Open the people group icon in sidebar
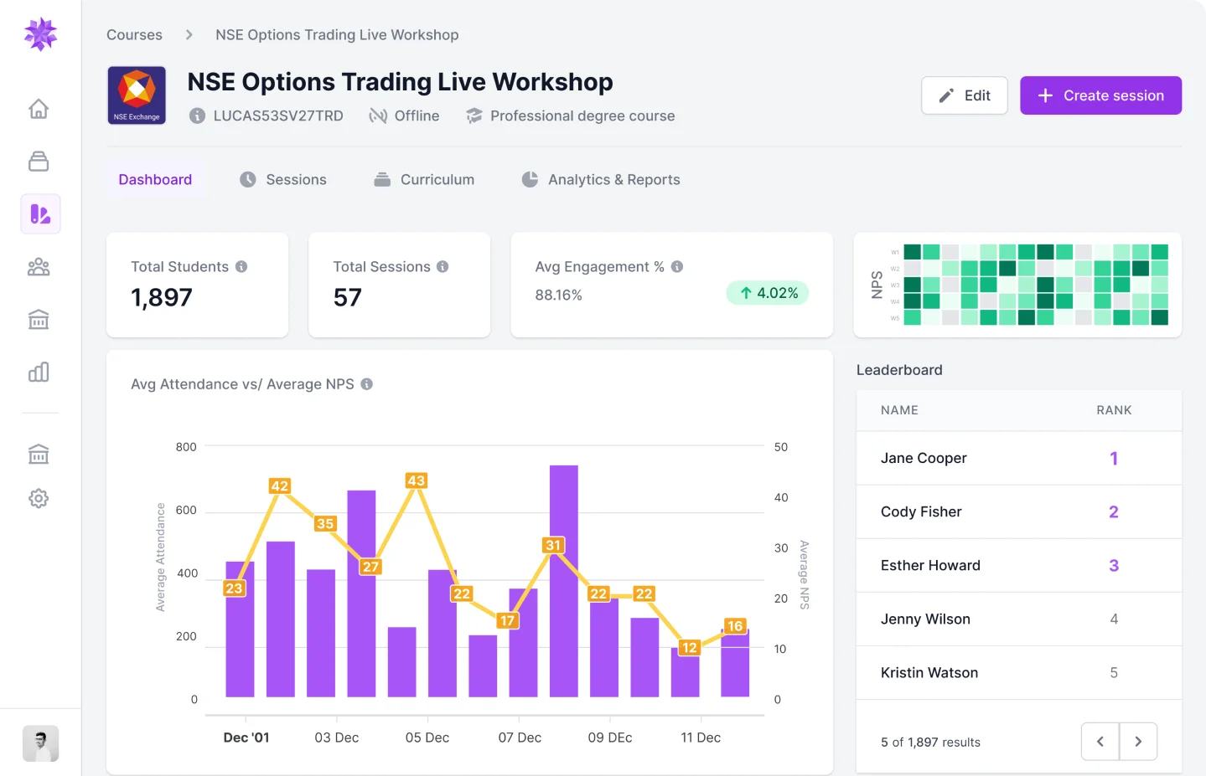Image resolution: width=1206 pixels, height=776 pixels. pyautogui.click(x=39, y=267)
